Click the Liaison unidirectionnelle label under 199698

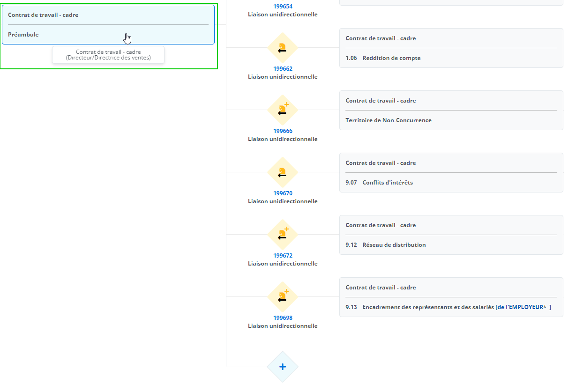tap(283, 326)
